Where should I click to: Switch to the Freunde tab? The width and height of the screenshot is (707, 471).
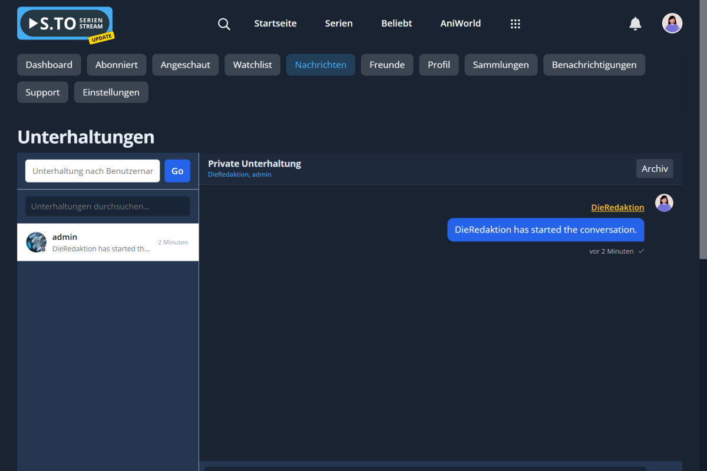(x=386, y=65)
